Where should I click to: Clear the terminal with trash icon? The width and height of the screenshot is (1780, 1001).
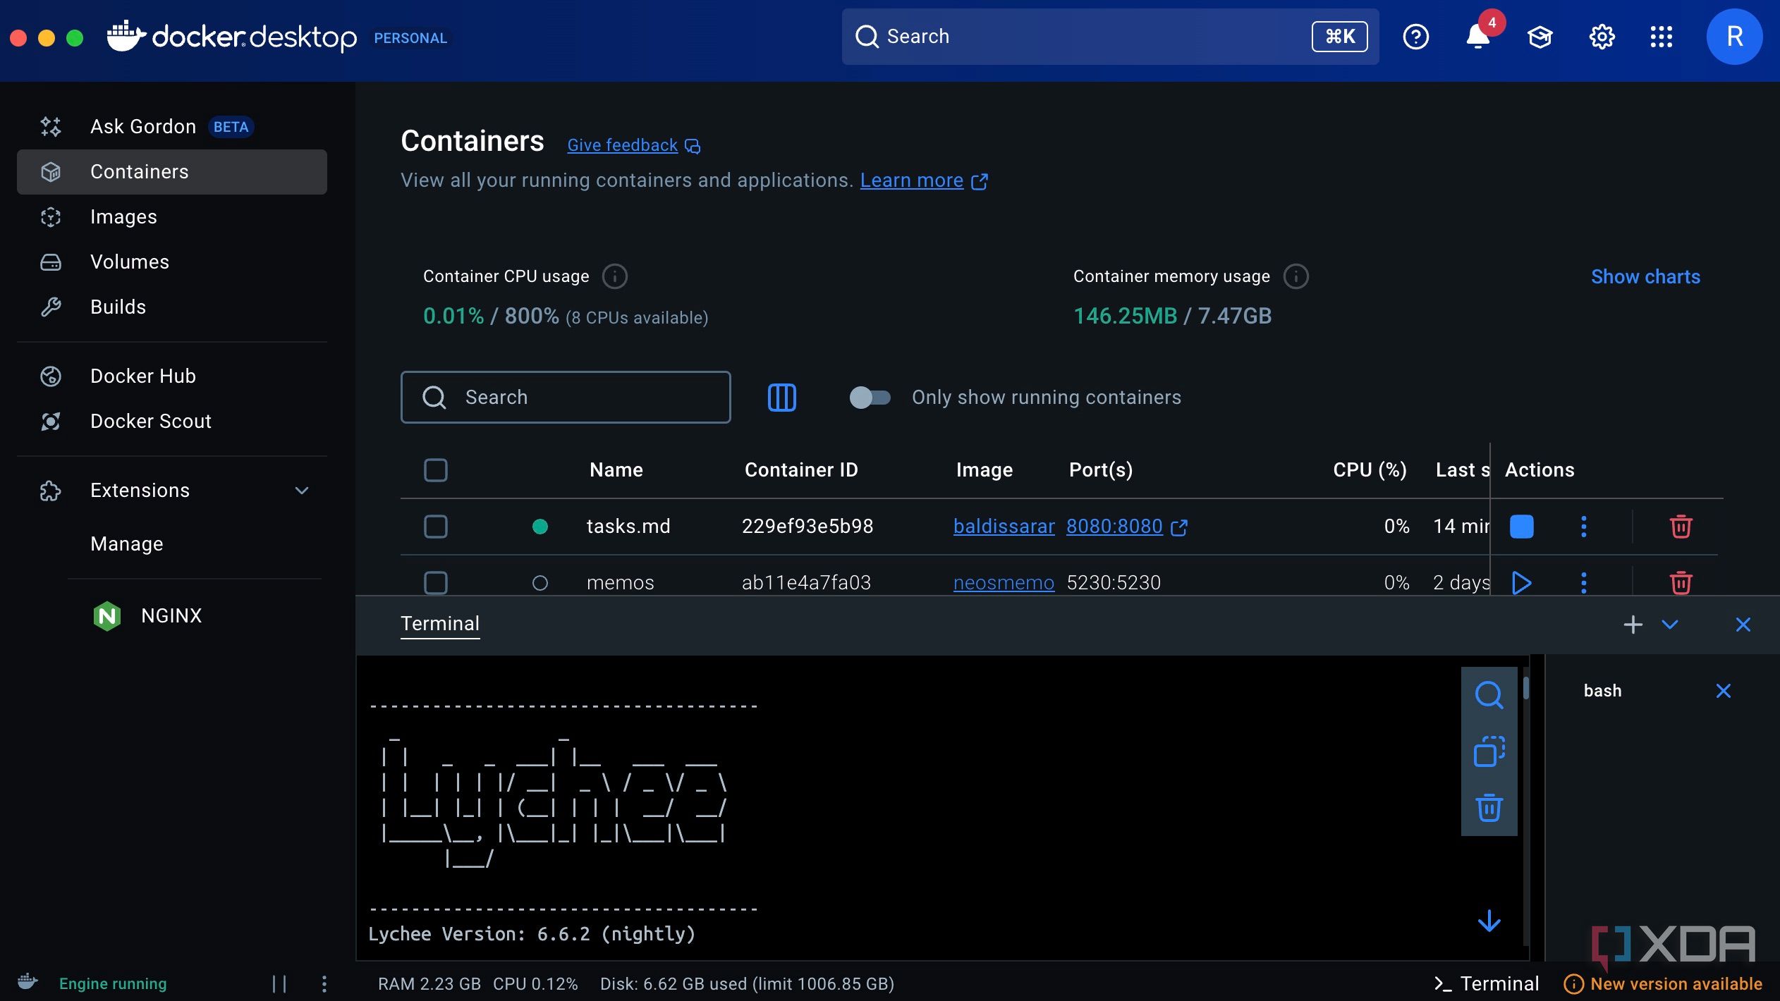tap(1489, 807)
